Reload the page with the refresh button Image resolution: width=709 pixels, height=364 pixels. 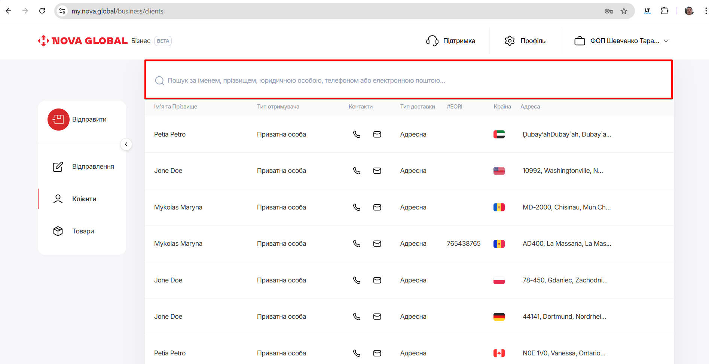point(42,11)
